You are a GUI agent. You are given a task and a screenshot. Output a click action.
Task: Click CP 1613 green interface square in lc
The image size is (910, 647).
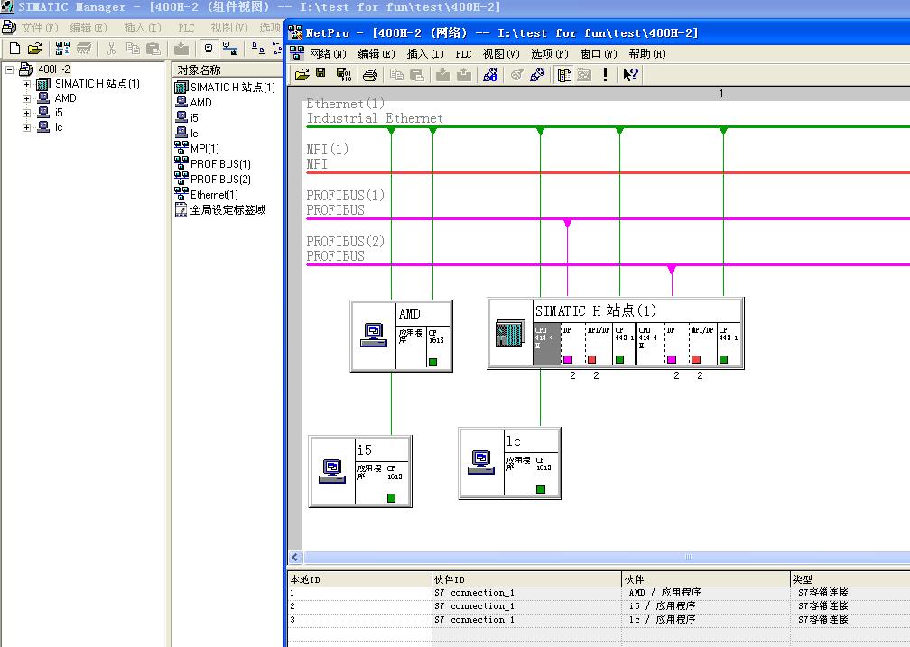pyautogui.click(x=540, y=489)
